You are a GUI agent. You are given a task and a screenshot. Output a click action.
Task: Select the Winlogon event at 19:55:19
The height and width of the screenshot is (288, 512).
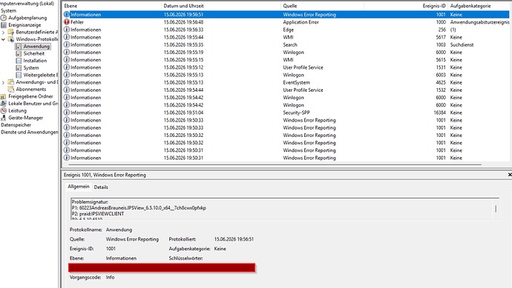click(286, 52)
